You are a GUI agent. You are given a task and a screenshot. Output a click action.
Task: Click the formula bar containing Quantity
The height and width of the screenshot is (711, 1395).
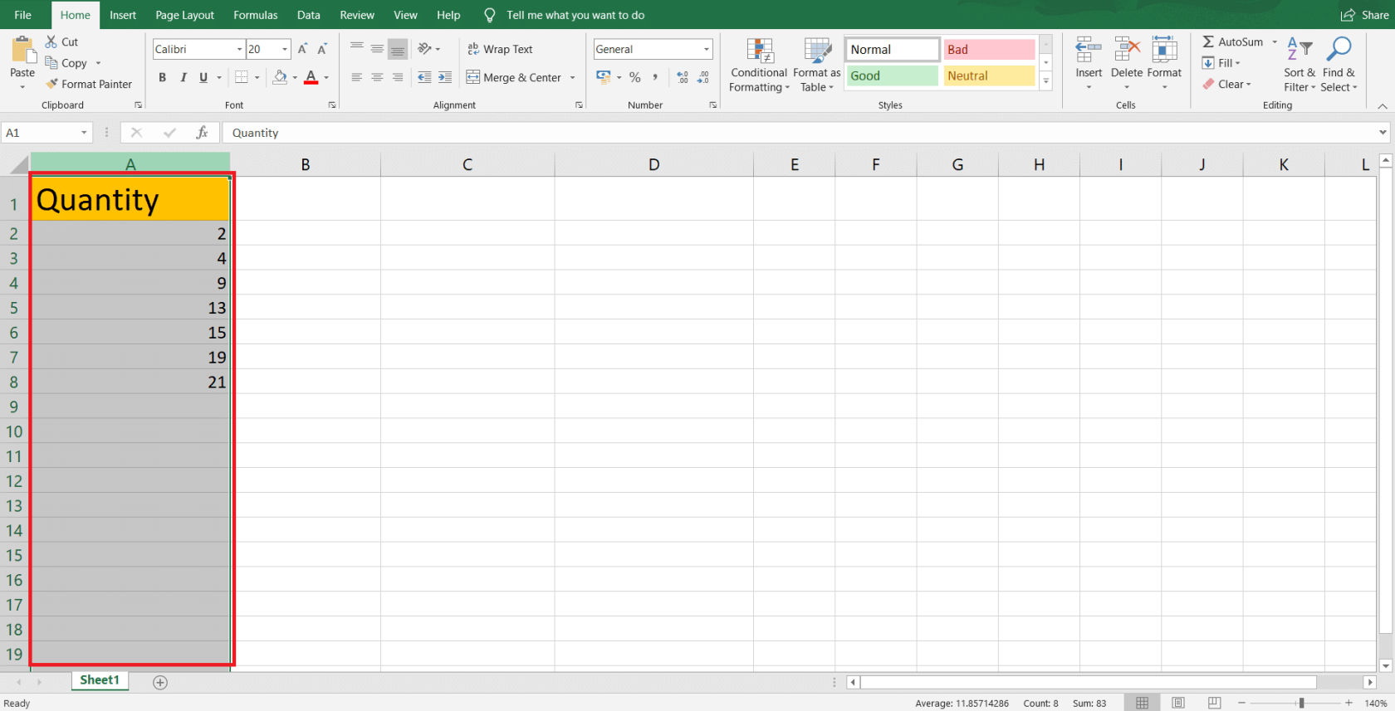pos(747,133)
